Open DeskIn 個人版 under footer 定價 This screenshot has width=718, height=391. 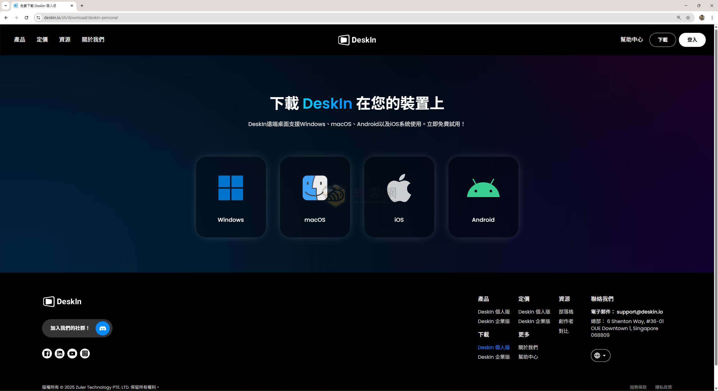(x=534, y=312)
